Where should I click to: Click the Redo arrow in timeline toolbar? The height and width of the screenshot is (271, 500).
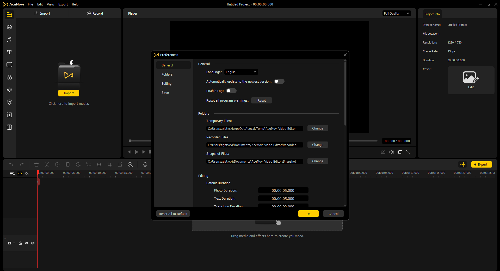tap(22, 164)
